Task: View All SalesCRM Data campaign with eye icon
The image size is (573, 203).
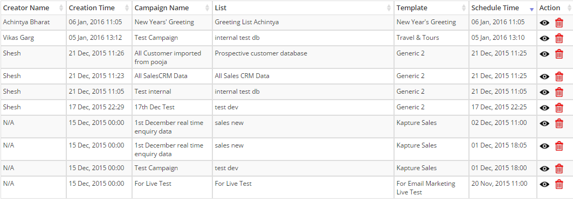Action: 544,76
